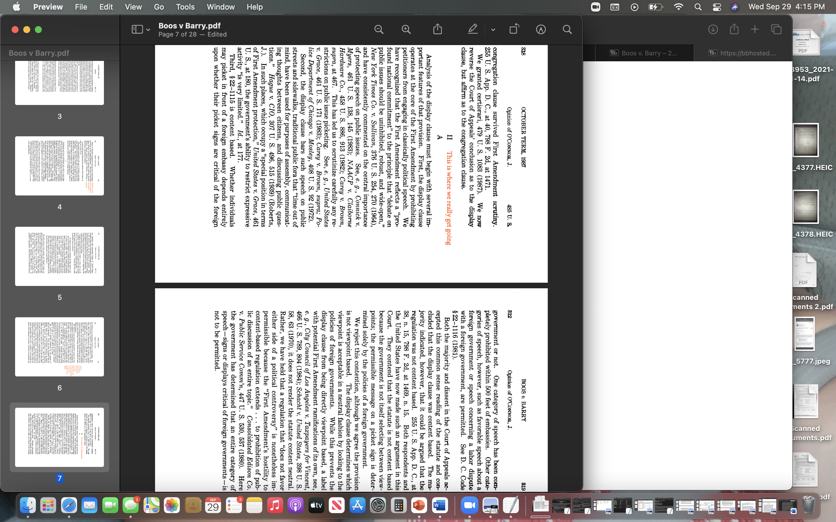Open the highlight color dropdown chevron
Screen dimensions: 836x522
point(493,29)
